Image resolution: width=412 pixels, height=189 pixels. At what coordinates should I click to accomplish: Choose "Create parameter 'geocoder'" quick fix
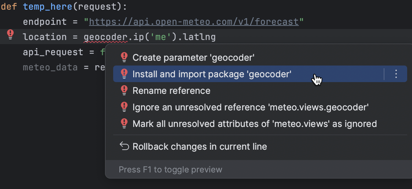[193, 58]
